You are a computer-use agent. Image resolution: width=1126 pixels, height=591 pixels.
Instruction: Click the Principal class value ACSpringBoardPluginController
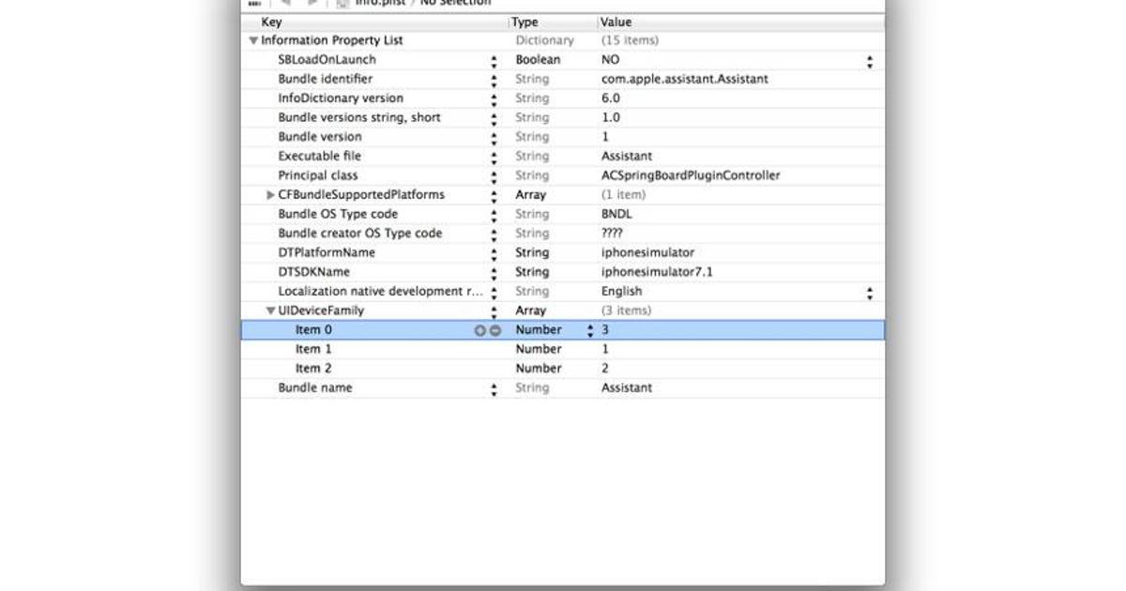(690, 175)
